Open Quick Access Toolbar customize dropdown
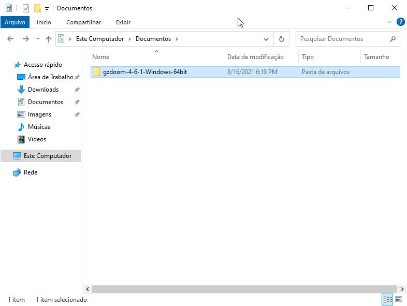The image size is (407, 306). coord(47,9)
